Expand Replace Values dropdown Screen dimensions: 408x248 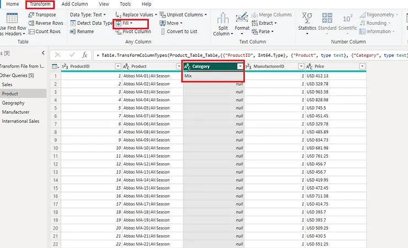coord(155,15)
